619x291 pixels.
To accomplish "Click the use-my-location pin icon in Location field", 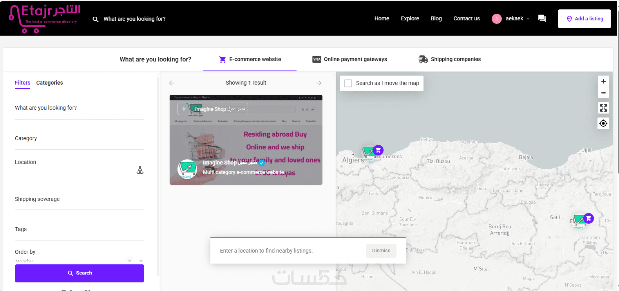I will [140, 170].
